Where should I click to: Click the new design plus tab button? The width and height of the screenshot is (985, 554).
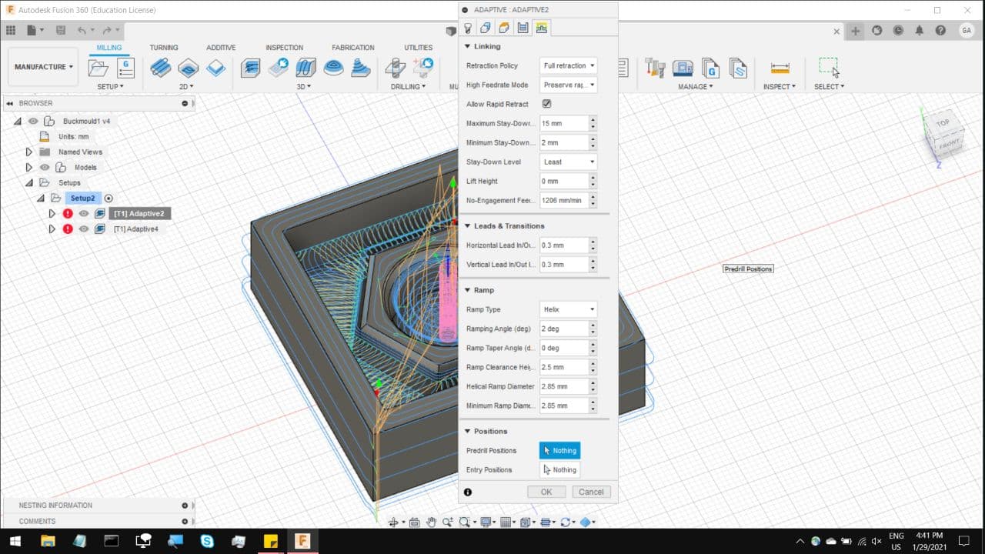(855, 31)
